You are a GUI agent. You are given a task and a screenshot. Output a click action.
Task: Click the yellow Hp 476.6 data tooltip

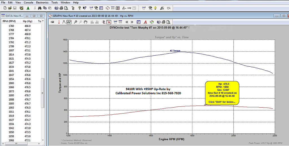(x=222, y=93)
